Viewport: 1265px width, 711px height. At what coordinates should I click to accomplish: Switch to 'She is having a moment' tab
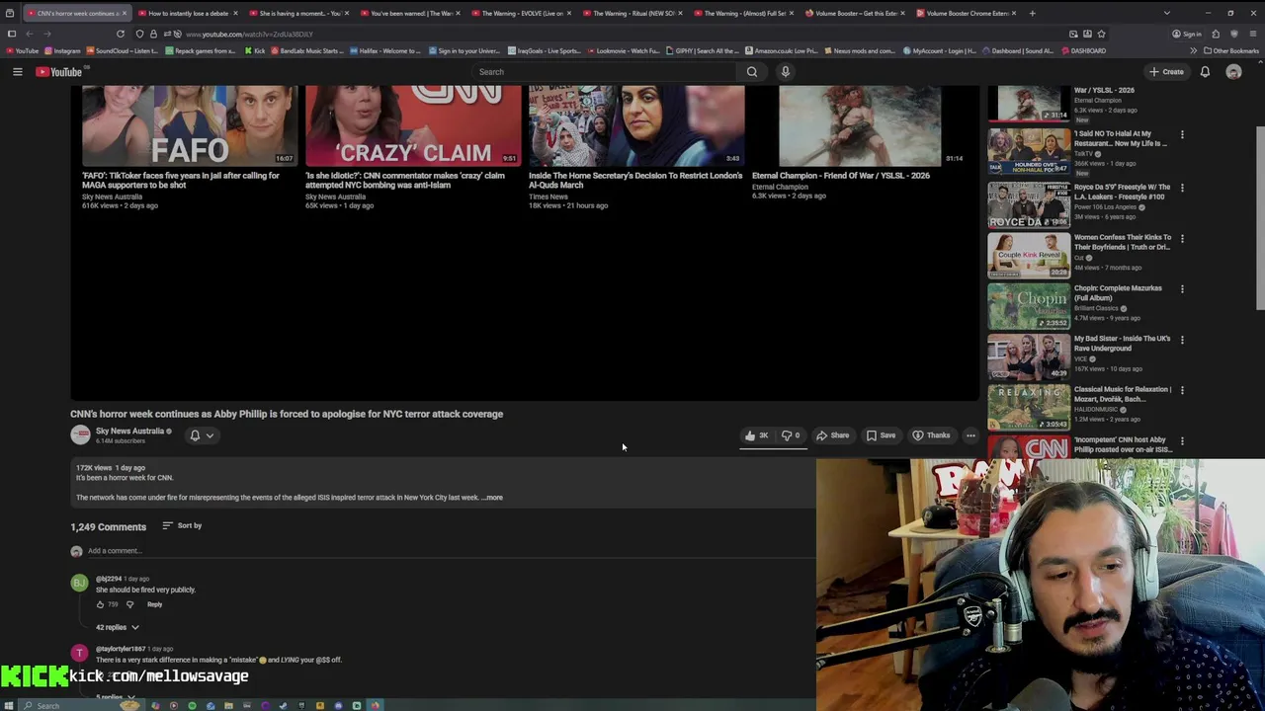coord(299,13)
